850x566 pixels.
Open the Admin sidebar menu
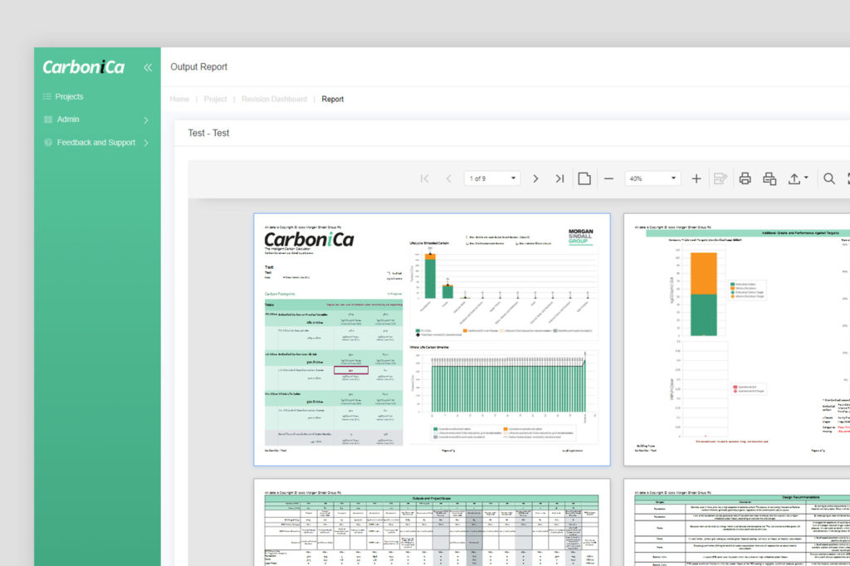[x=68, y=120]
